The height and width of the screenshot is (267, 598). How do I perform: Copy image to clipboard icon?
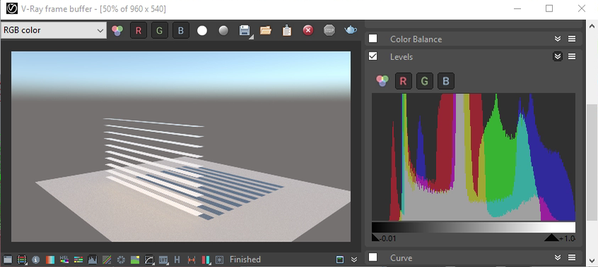click(x=287, y=30)
